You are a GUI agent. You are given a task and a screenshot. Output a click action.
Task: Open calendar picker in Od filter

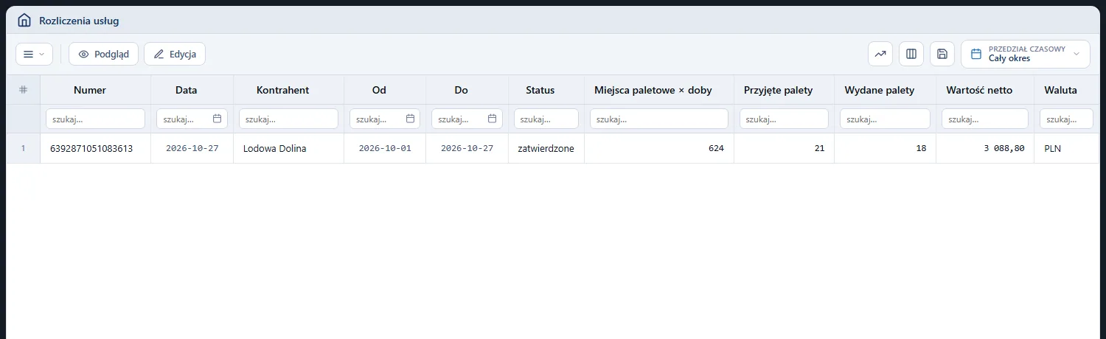coord(410,119)
